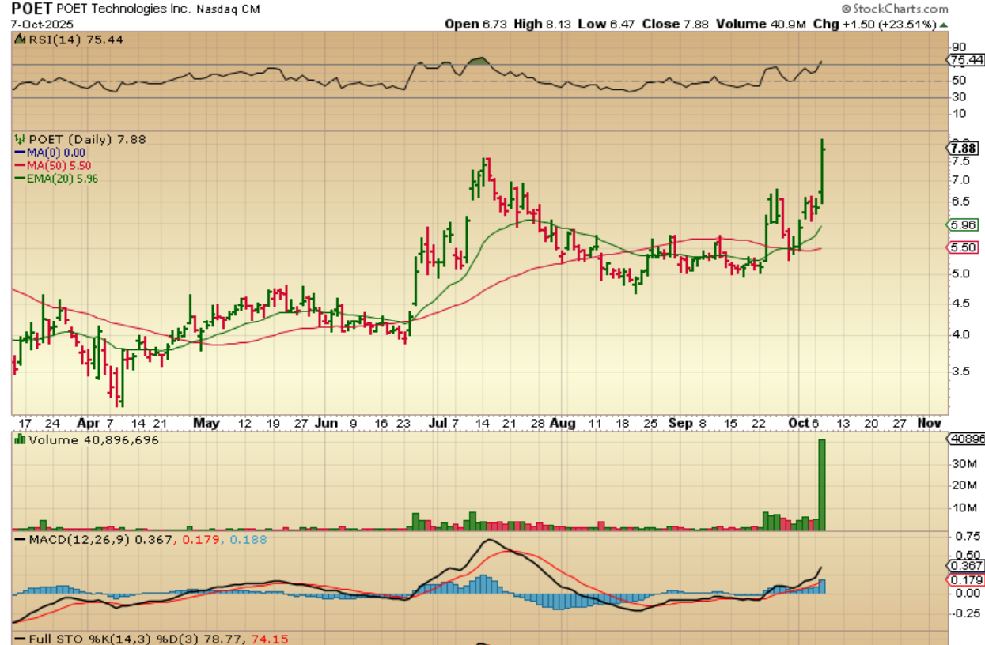Click the blue MA(0) legend line marker
The width and height of the screenshot is (985, 645).
(x=20, y=153)
